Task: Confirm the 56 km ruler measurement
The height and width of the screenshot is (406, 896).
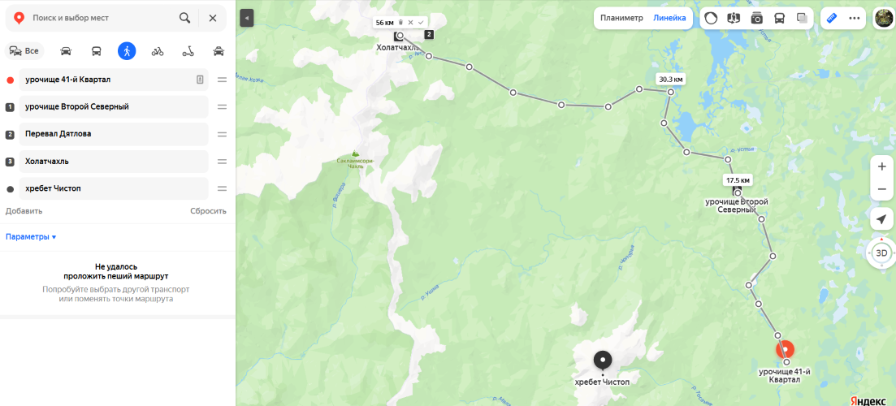Action: pos(421,22)
